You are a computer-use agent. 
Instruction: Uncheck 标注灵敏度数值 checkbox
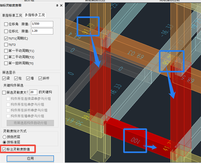4,149
